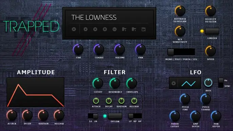Click the LFO Rate knob
Image resolution: width=233 pixels, height=131 pixels.
pos(208,83)
